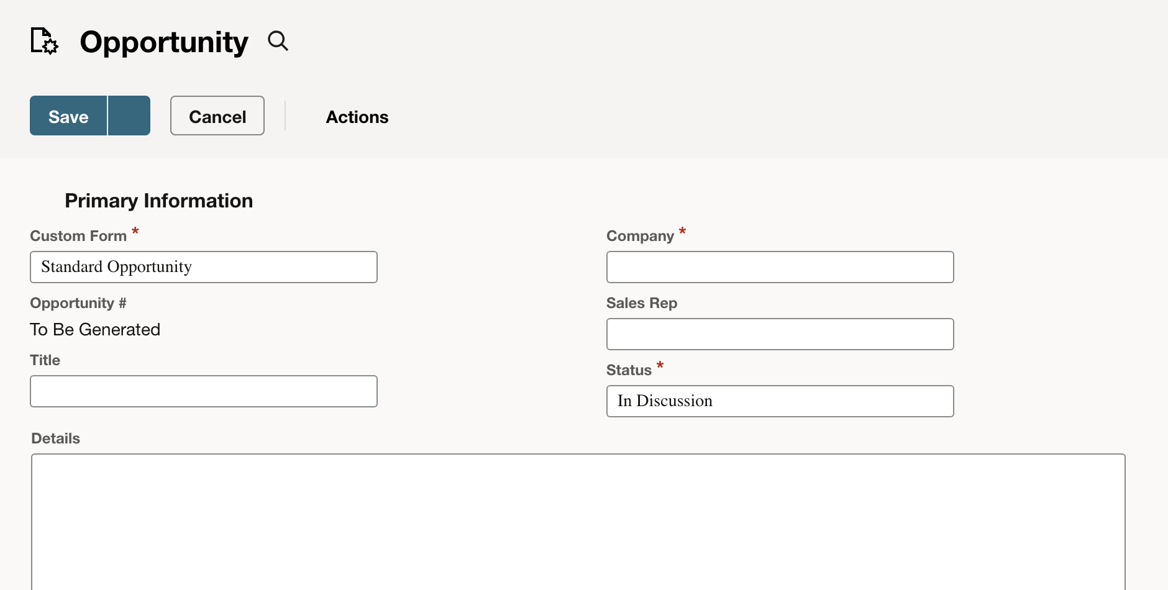Click the 'Details' field label
The width and height of the screenshot is (1168, 590).
56,438
